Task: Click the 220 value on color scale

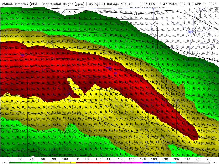Action: pyautogui.click(x=198, y=159)
